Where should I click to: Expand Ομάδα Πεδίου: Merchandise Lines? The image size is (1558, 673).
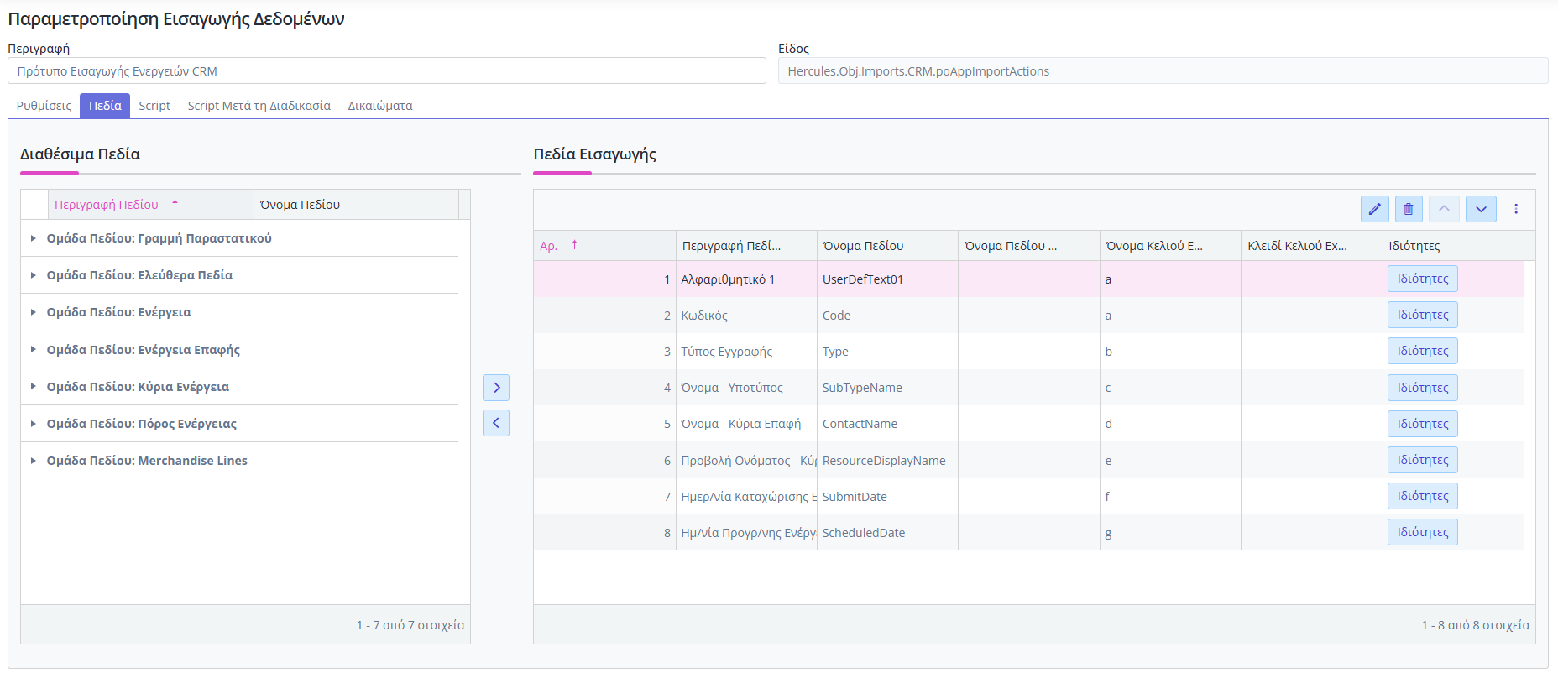33,461
